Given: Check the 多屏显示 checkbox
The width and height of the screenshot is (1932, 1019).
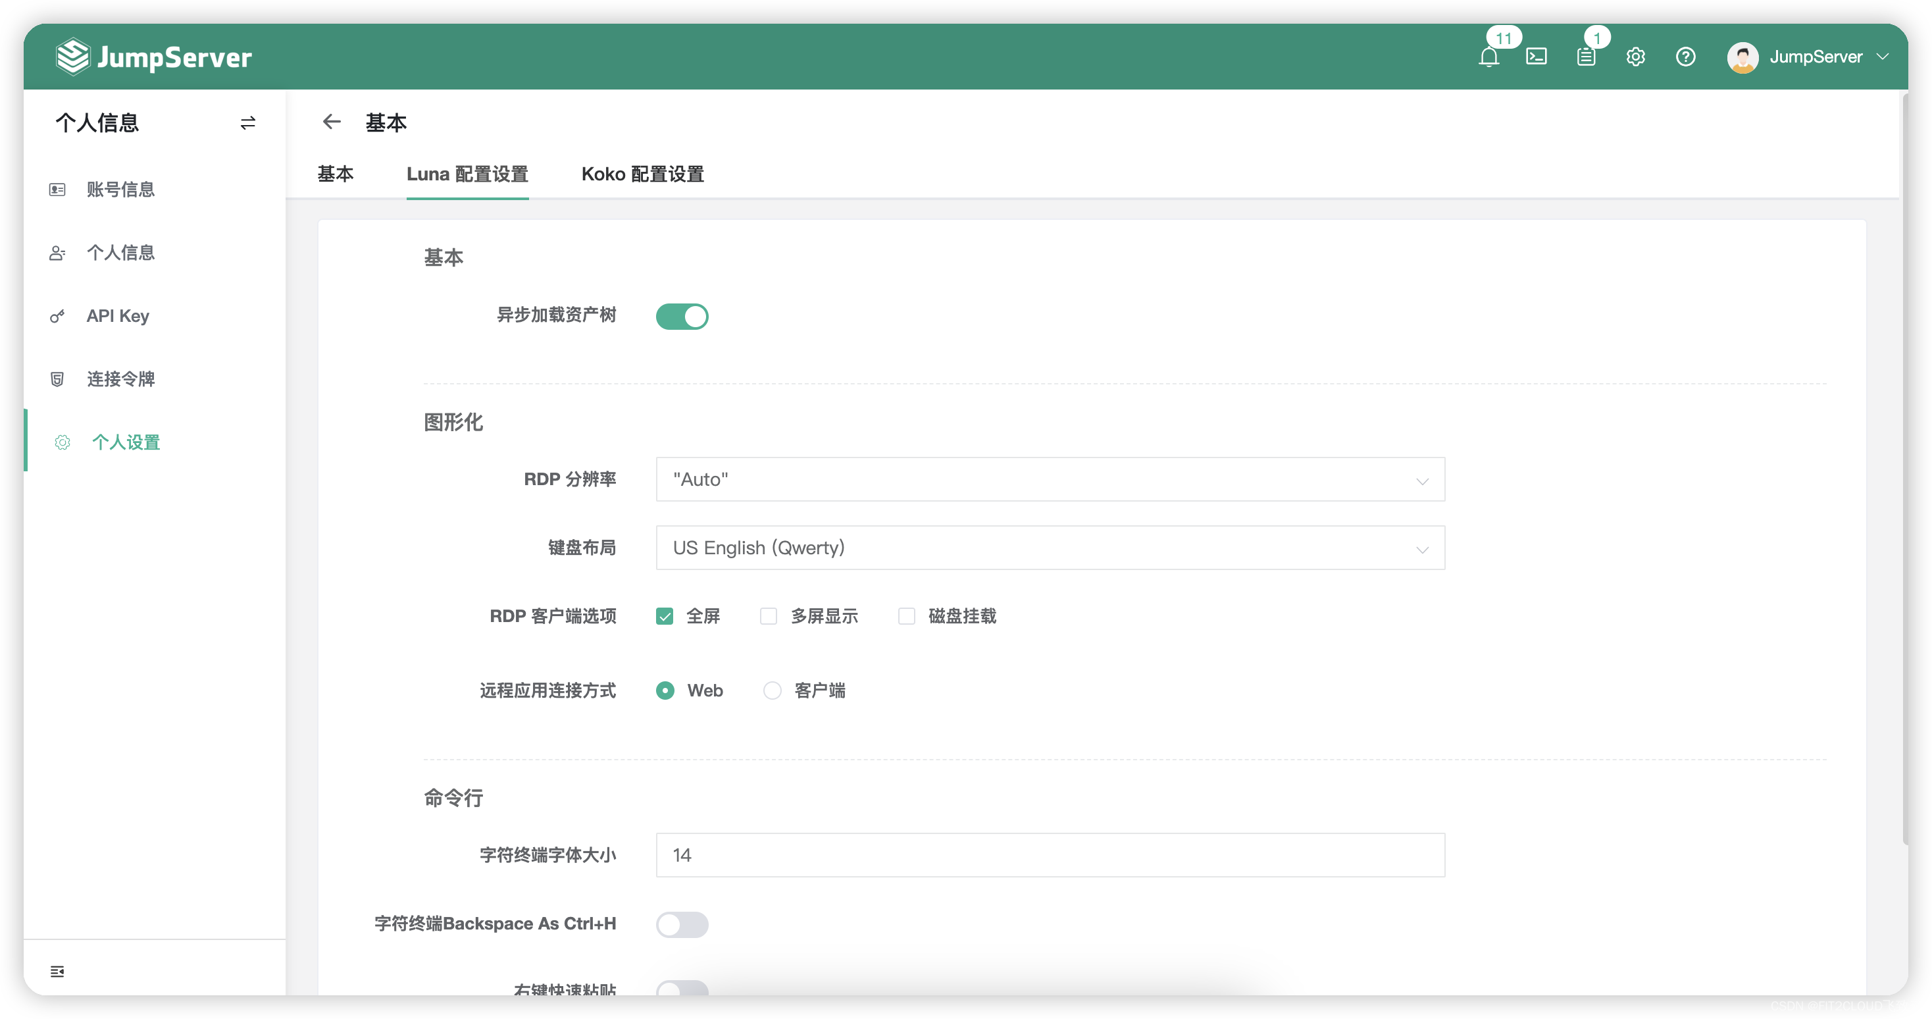Looking at the screenshot, I should click(x=768, y=616).
